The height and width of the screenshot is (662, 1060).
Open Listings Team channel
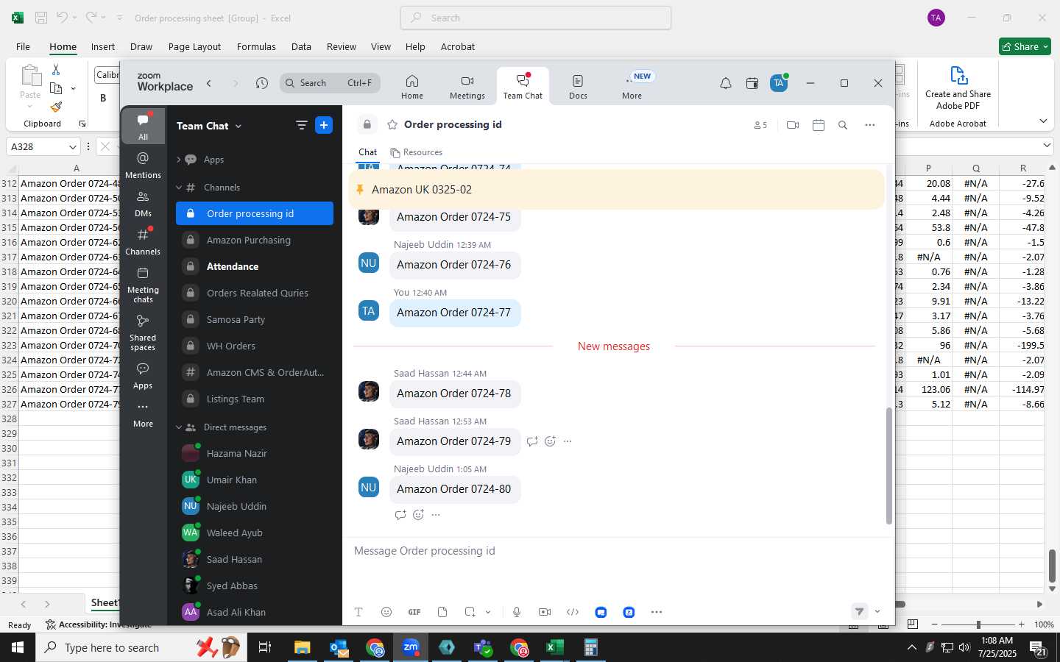[255, 399]
